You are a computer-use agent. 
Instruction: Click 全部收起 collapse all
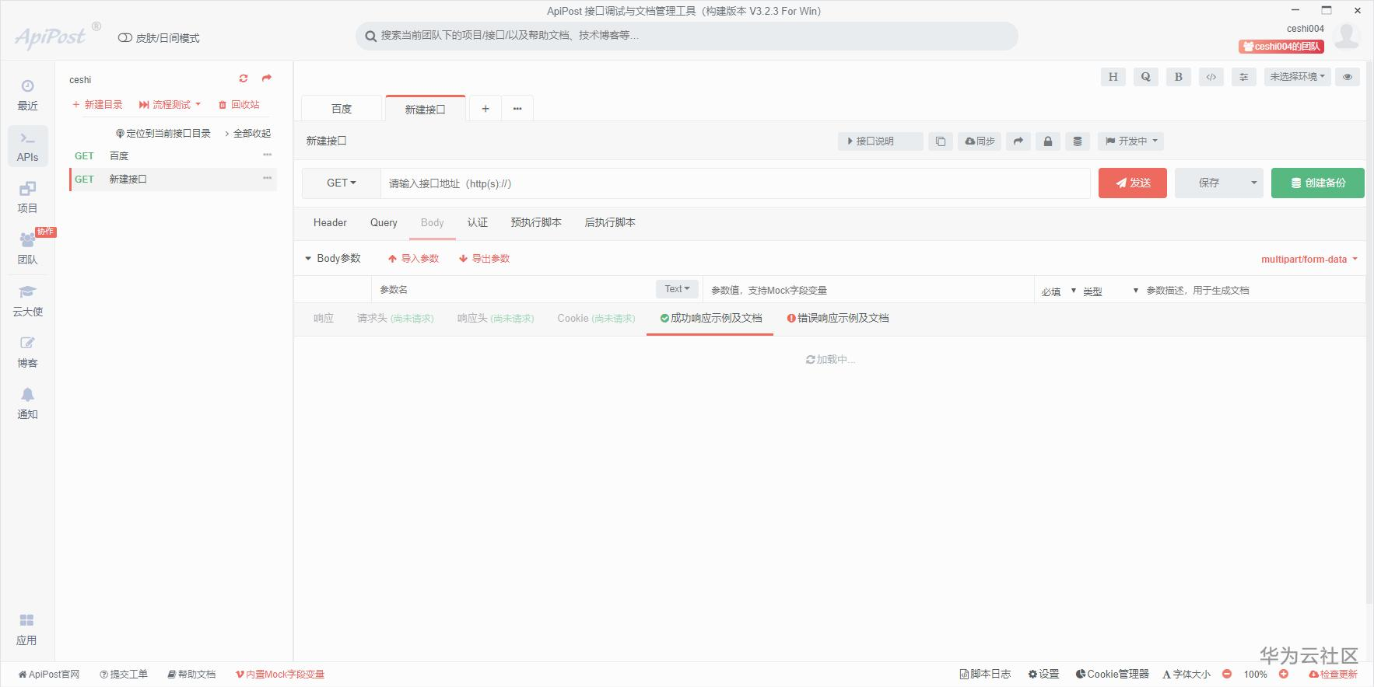point(247,134)
